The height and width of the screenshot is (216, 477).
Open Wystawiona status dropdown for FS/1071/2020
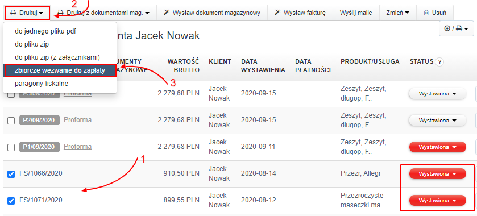438,201
